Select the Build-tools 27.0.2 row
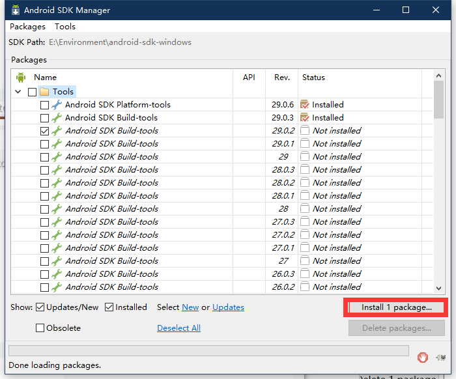This screenshot has width=456, height=379. (222, 235)
